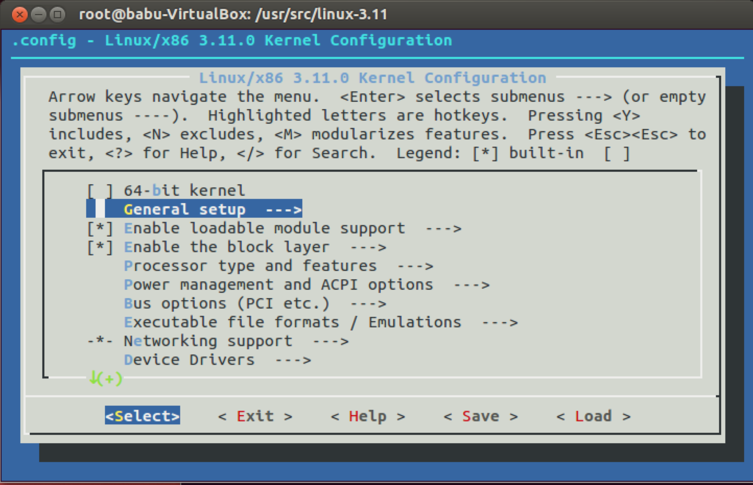Image resolution: width=753 pixels, height=485 pixels.
Task: Click the Select button
Action: 142,416
